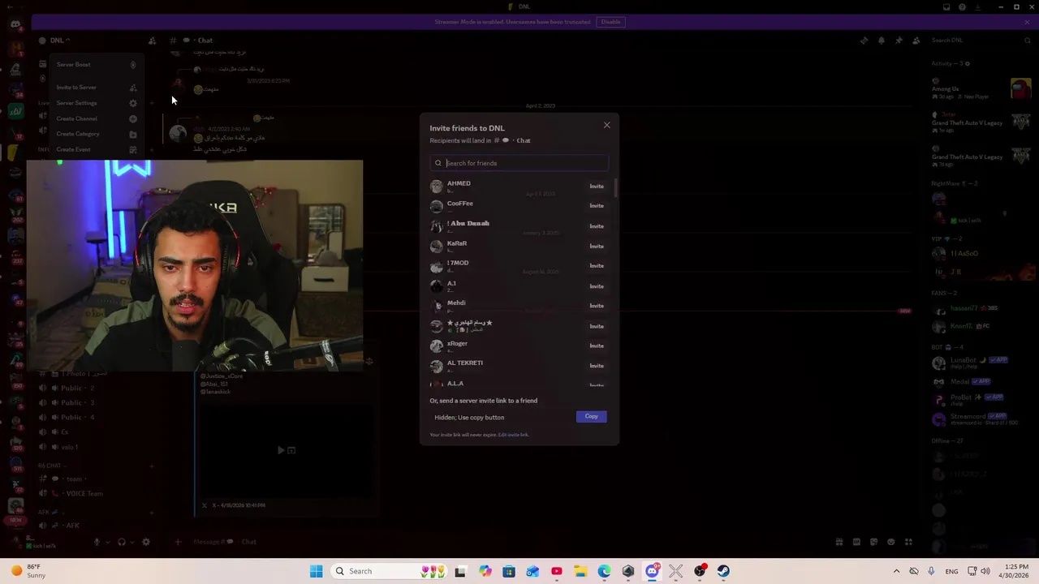Open the Edit invite link option
The height and width of the screenshot is (584, 1039).
coord(513,435)
